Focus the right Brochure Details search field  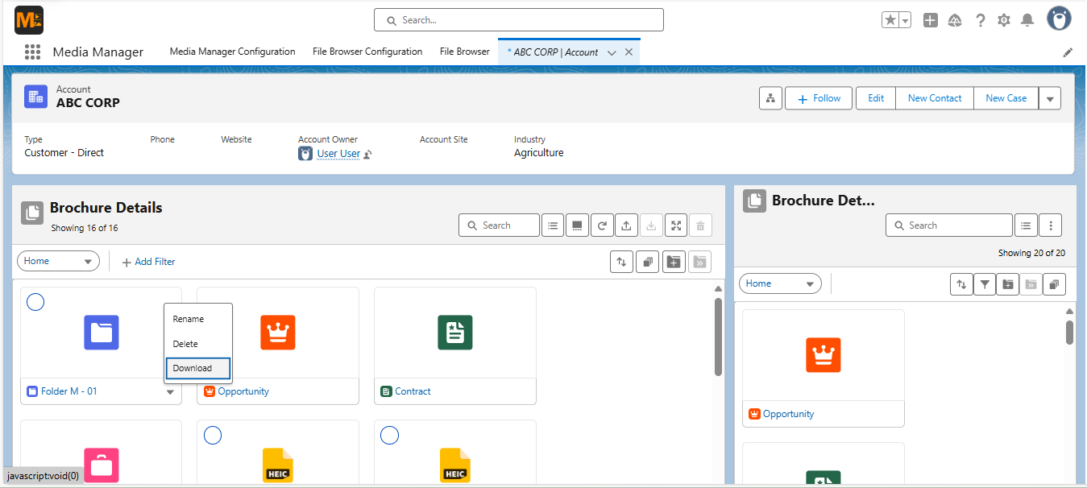click(949, 225)
